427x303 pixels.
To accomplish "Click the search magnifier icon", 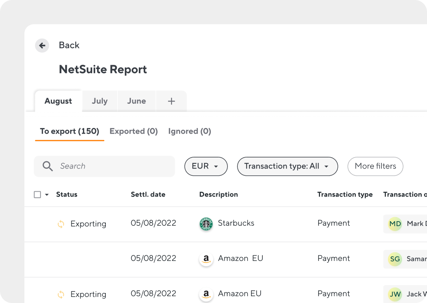I will pyautogui.click(x=48, y=166).
